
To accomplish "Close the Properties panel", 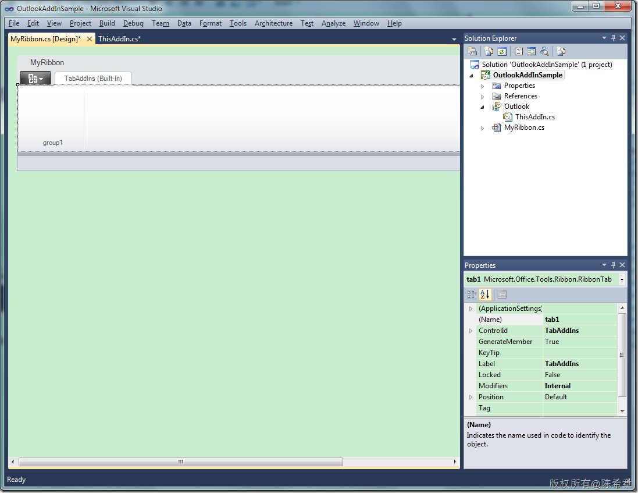I will [622, 265].
